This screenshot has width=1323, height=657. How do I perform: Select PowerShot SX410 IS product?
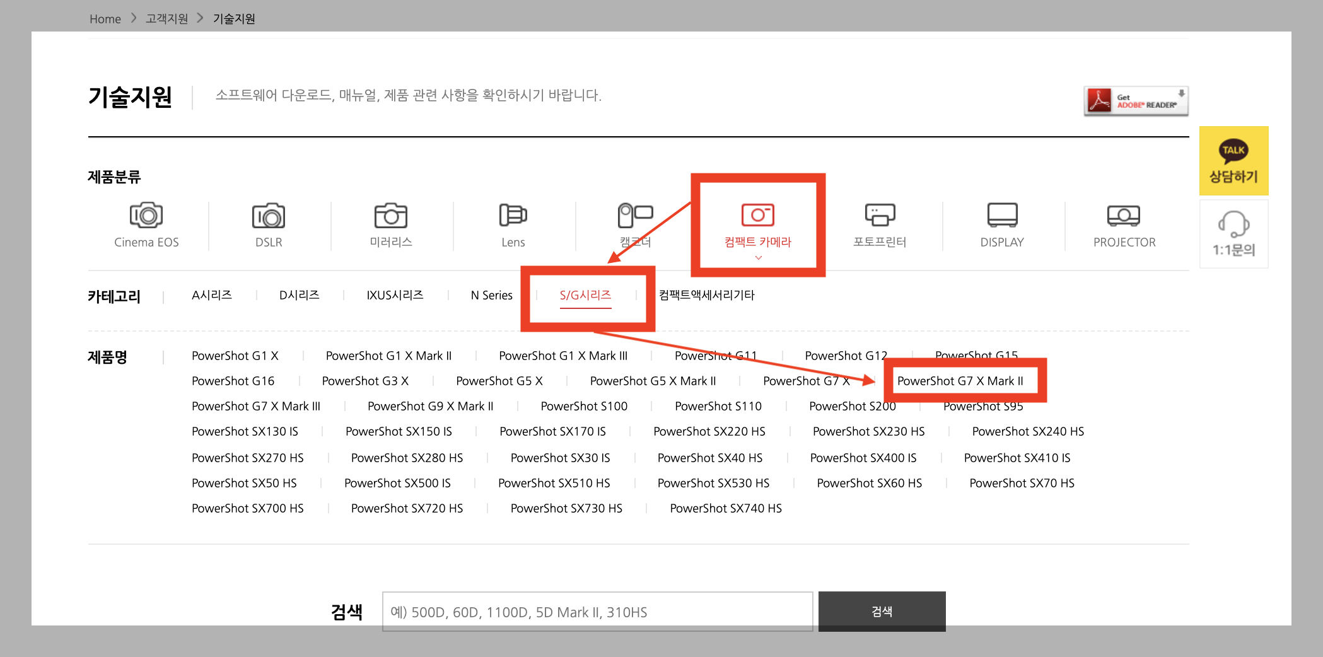(1017, 458)
